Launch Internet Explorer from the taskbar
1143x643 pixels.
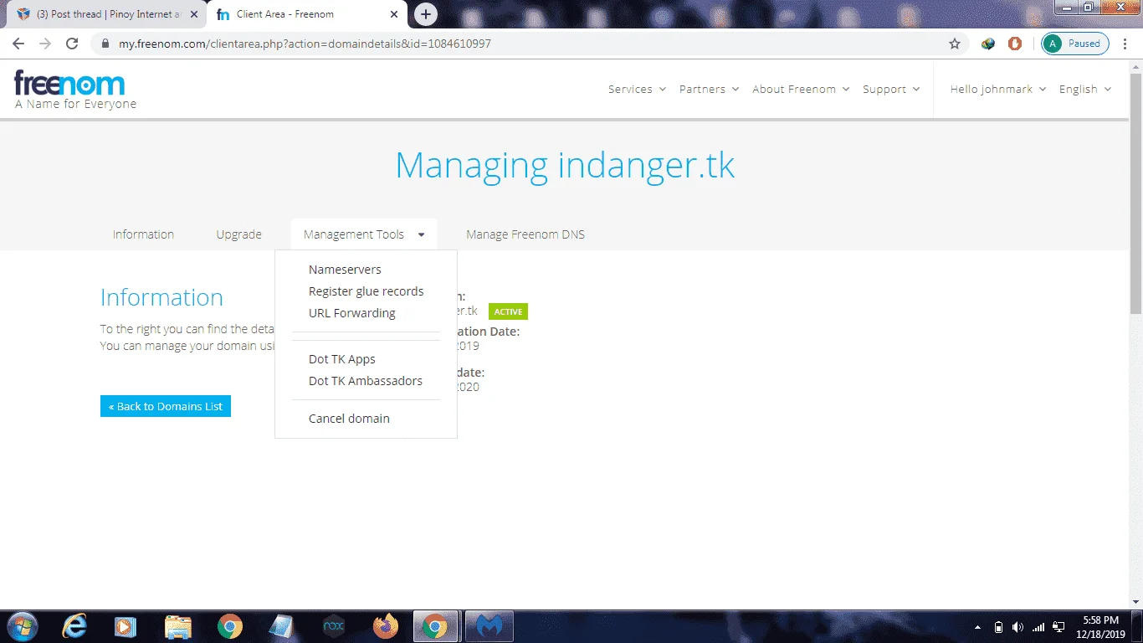tap(74, 626)
